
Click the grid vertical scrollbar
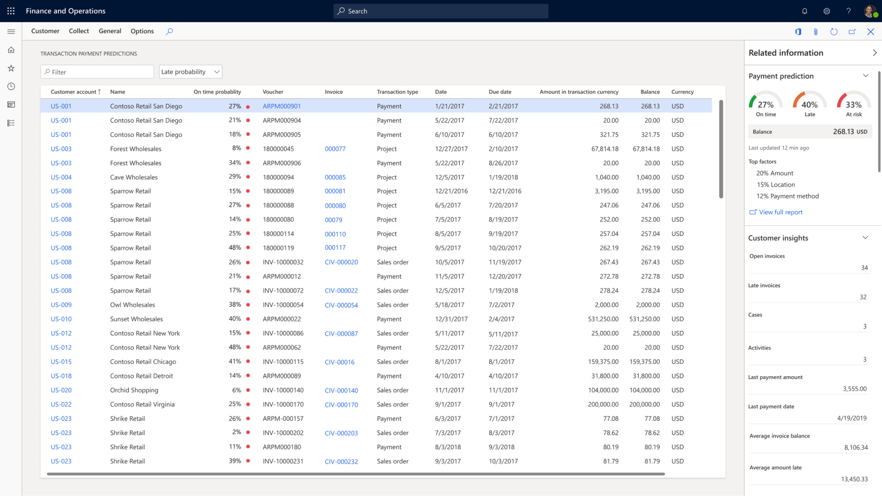click(721, 149)
